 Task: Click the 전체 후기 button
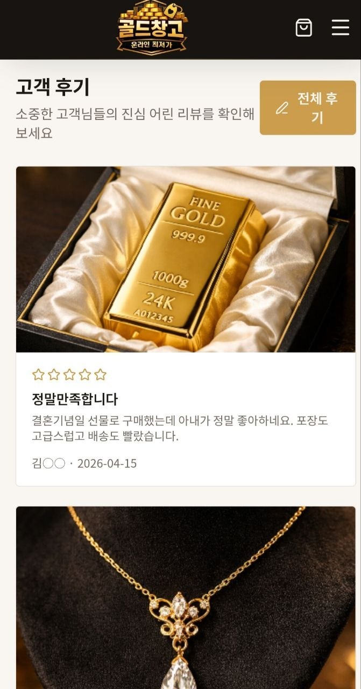tap(308, 108)
